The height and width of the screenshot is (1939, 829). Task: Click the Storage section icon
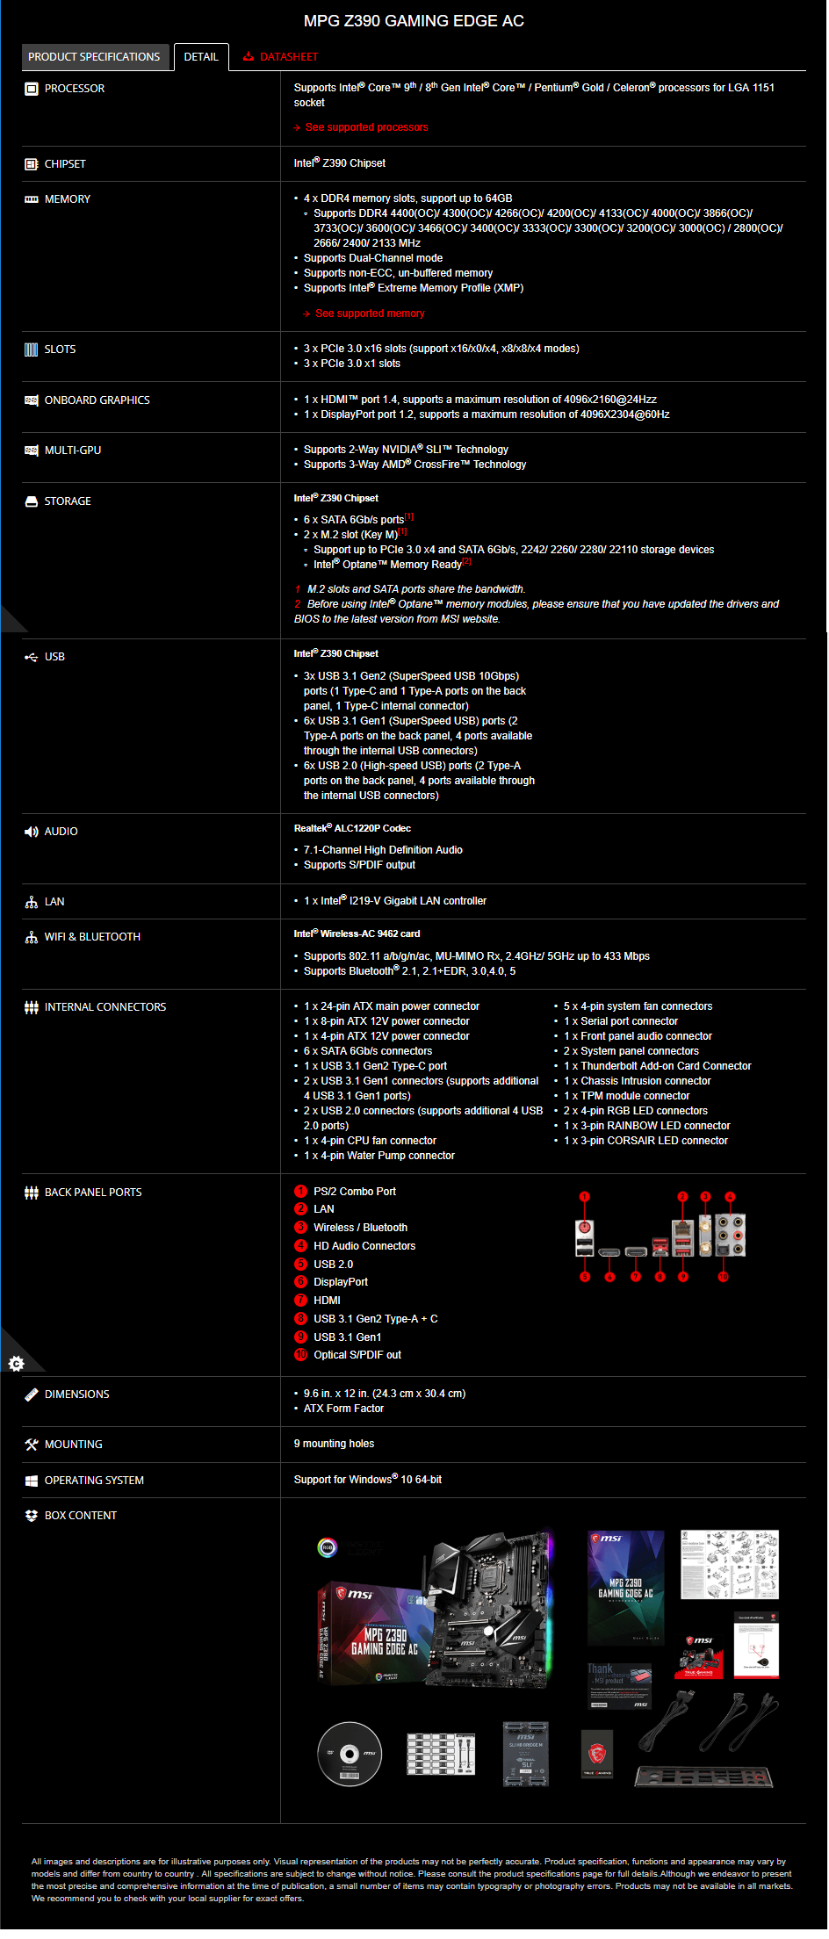[32, 501]
